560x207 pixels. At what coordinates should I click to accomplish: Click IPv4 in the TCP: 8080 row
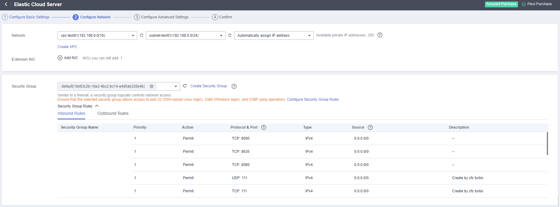[x=309, y=165]
